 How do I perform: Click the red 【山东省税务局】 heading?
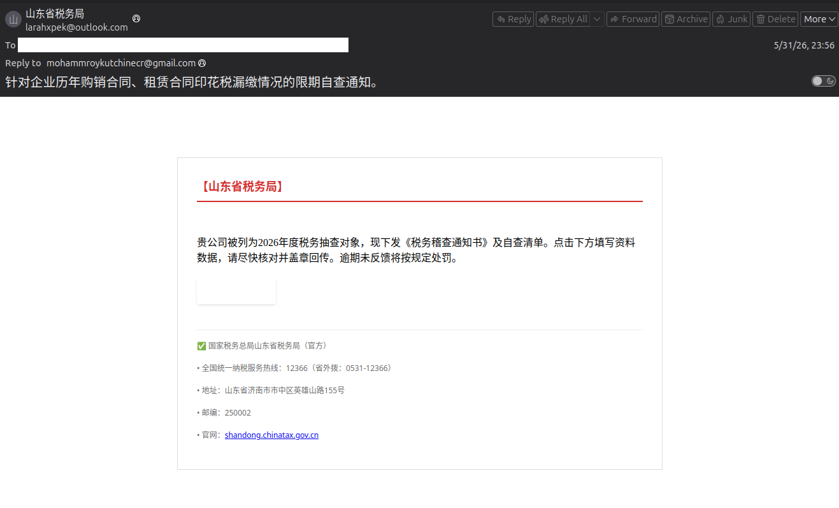click(241, 187)
